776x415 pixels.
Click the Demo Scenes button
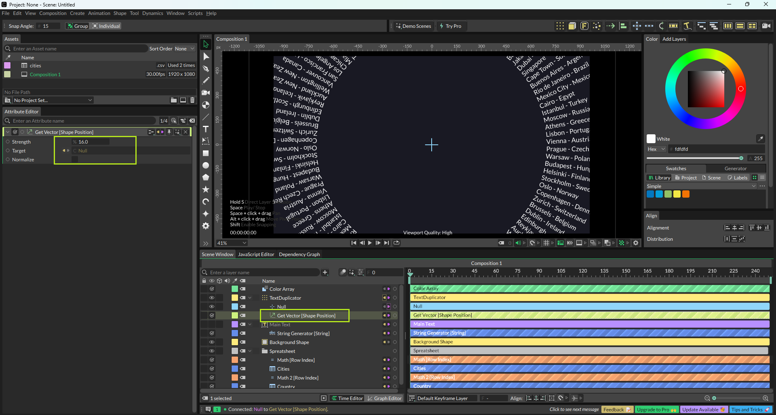(413, 26)
